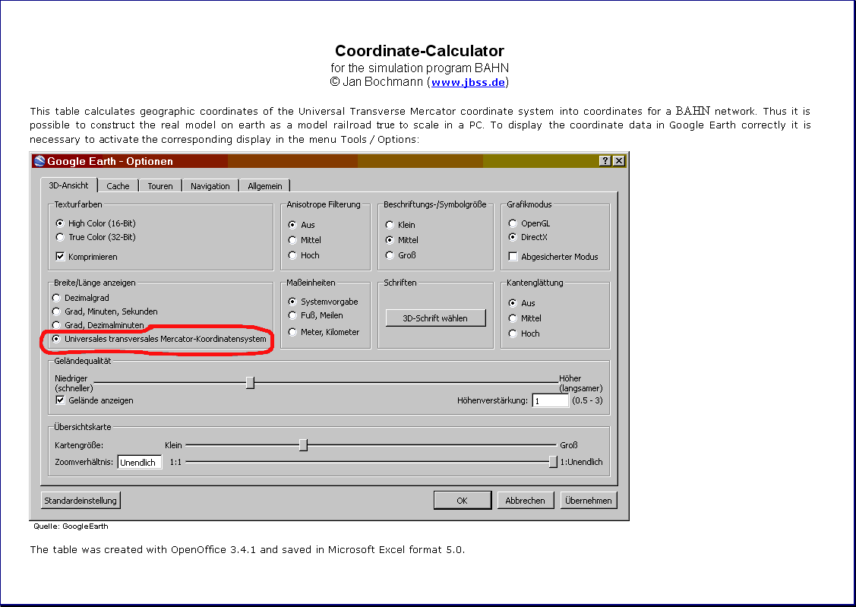
Task: Set Kantenglättung to Hoch
Action: (524, 334)
